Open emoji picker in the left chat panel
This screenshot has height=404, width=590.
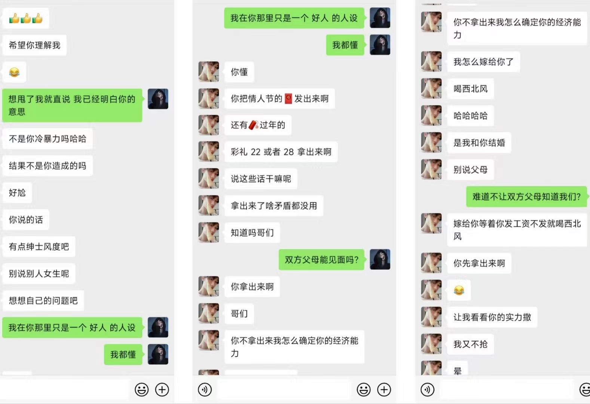click(x=142, y=390)
